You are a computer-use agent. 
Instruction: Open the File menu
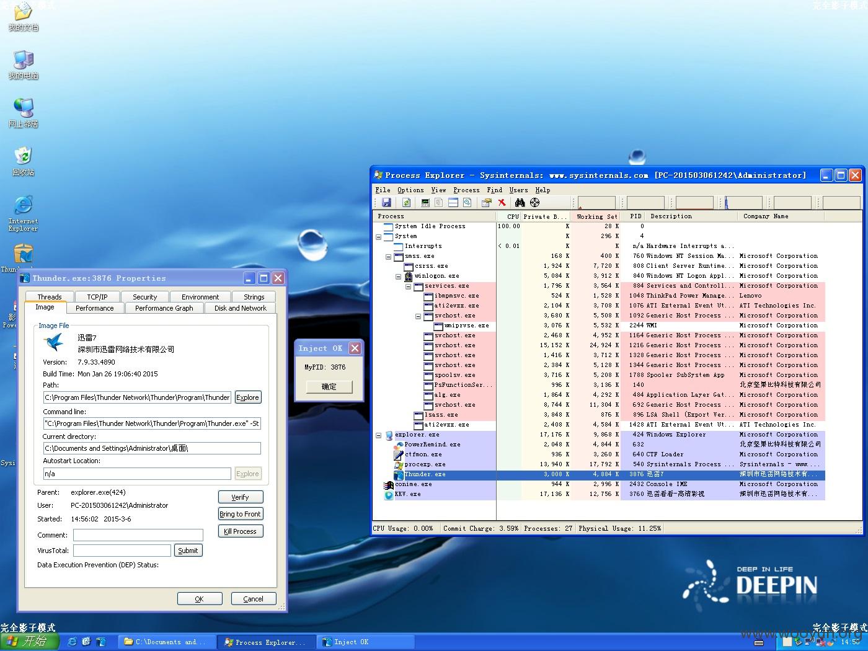[383, 190]
